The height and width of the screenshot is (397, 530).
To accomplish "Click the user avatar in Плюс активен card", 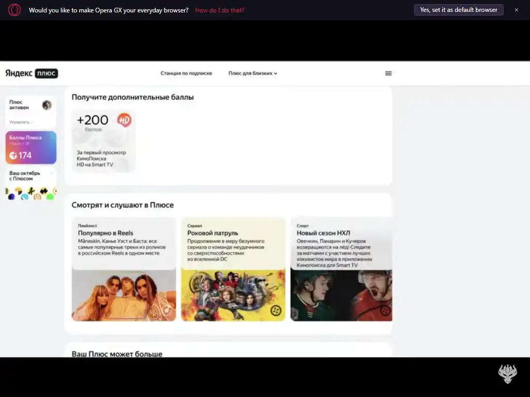I will 47,105.
